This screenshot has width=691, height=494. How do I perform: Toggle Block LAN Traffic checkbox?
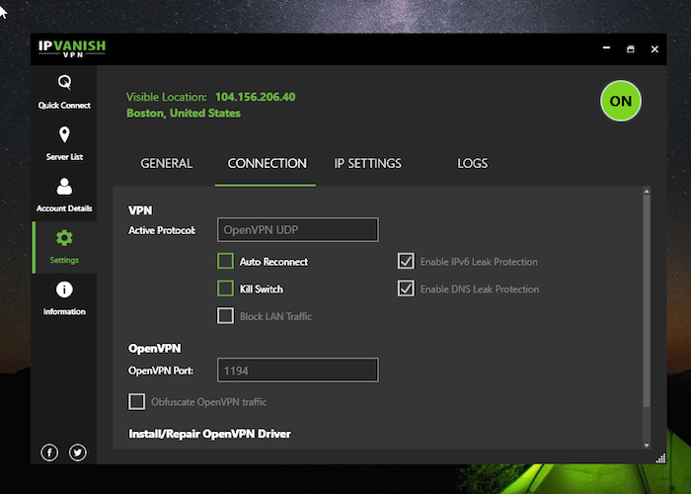(225, 316)
